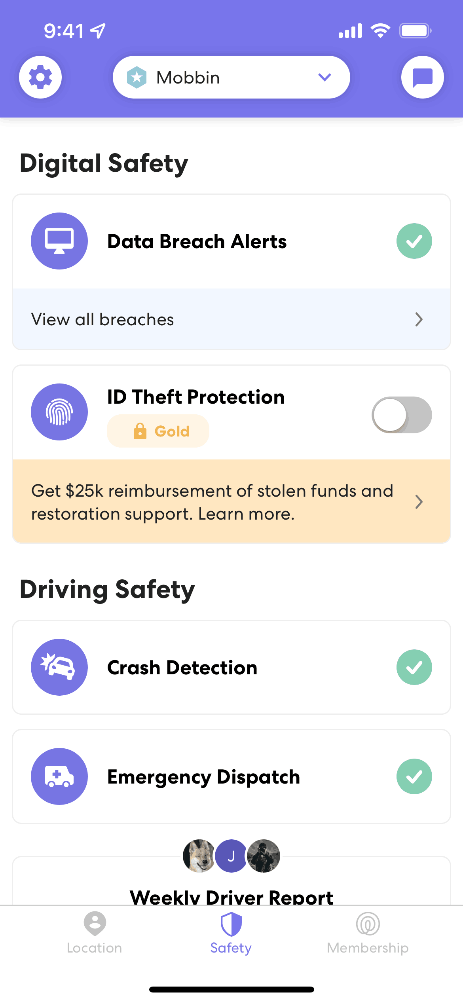463x1002 pixels.
Task: Open the Learn more reimbursement text
Action: pyautogui.click(x=247, y=514)
